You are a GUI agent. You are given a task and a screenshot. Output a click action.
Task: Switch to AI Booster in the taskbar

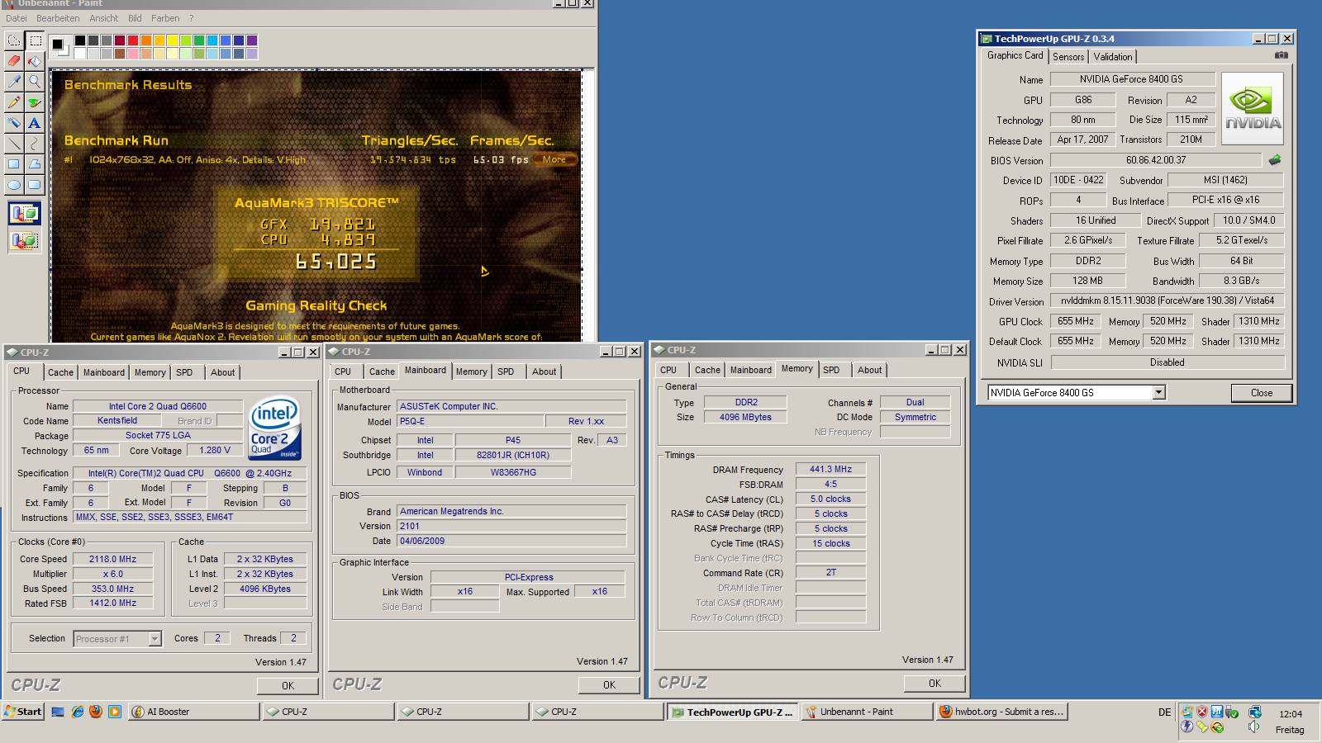point(193,712)
